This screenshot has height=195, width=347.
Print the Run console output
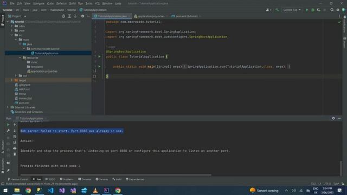pyautogui.click(x=15, y=148)
